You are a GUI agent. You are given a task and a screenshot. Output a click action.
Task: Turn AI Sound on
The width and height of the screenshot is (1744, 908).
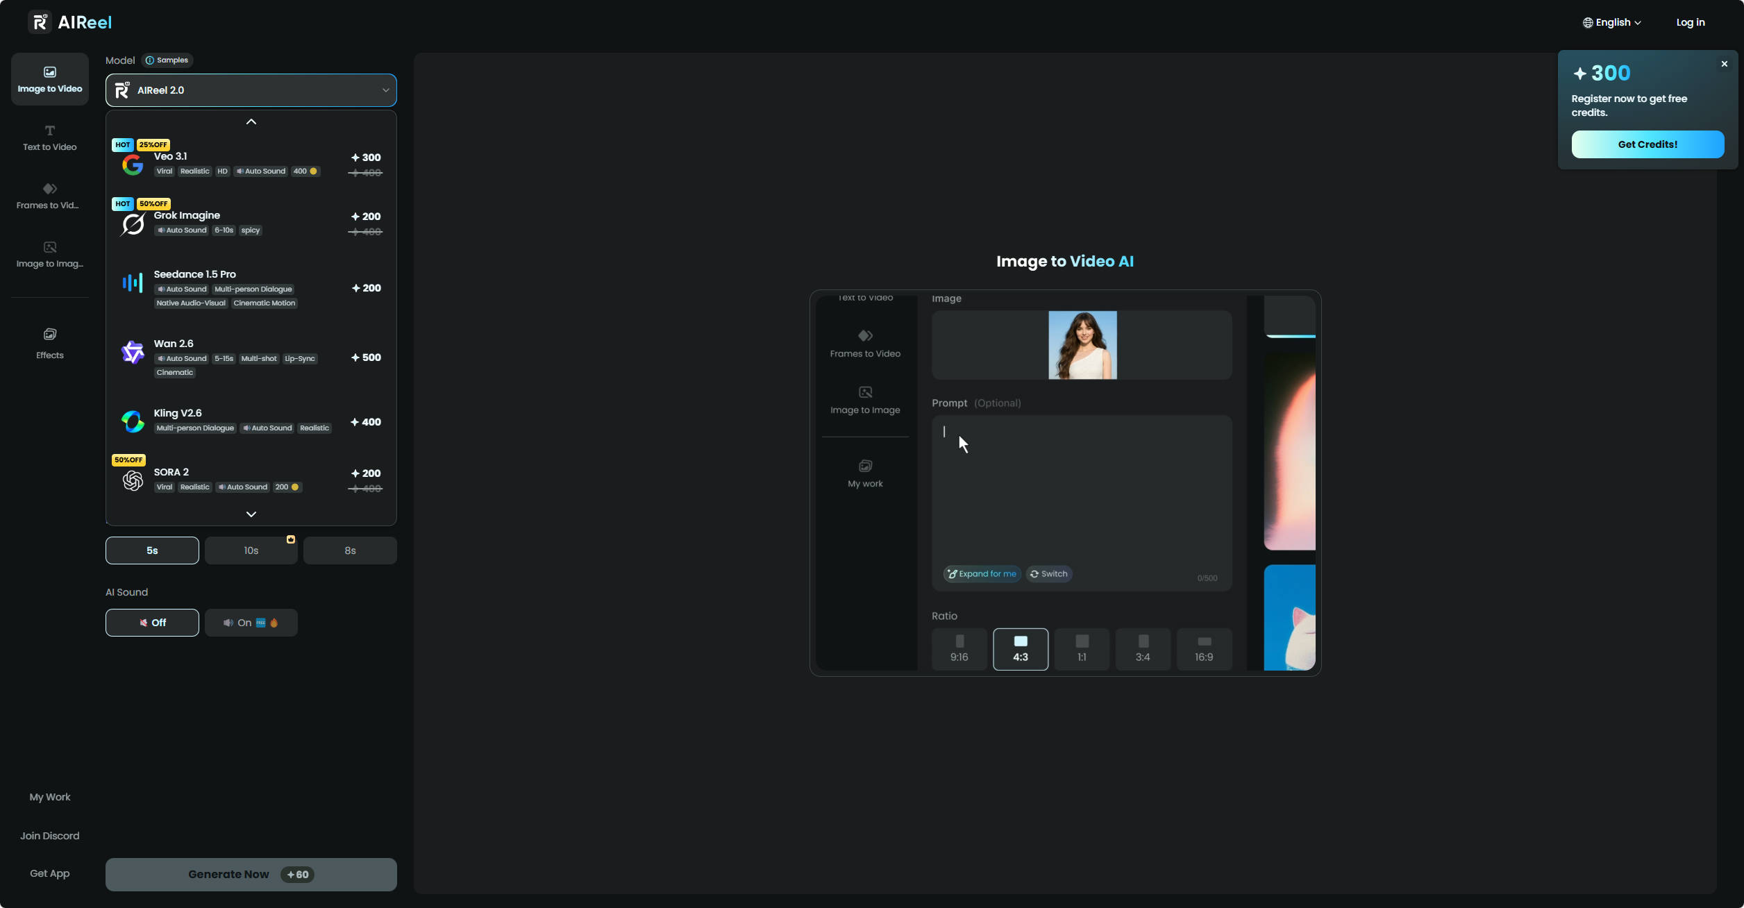[251, 623]
